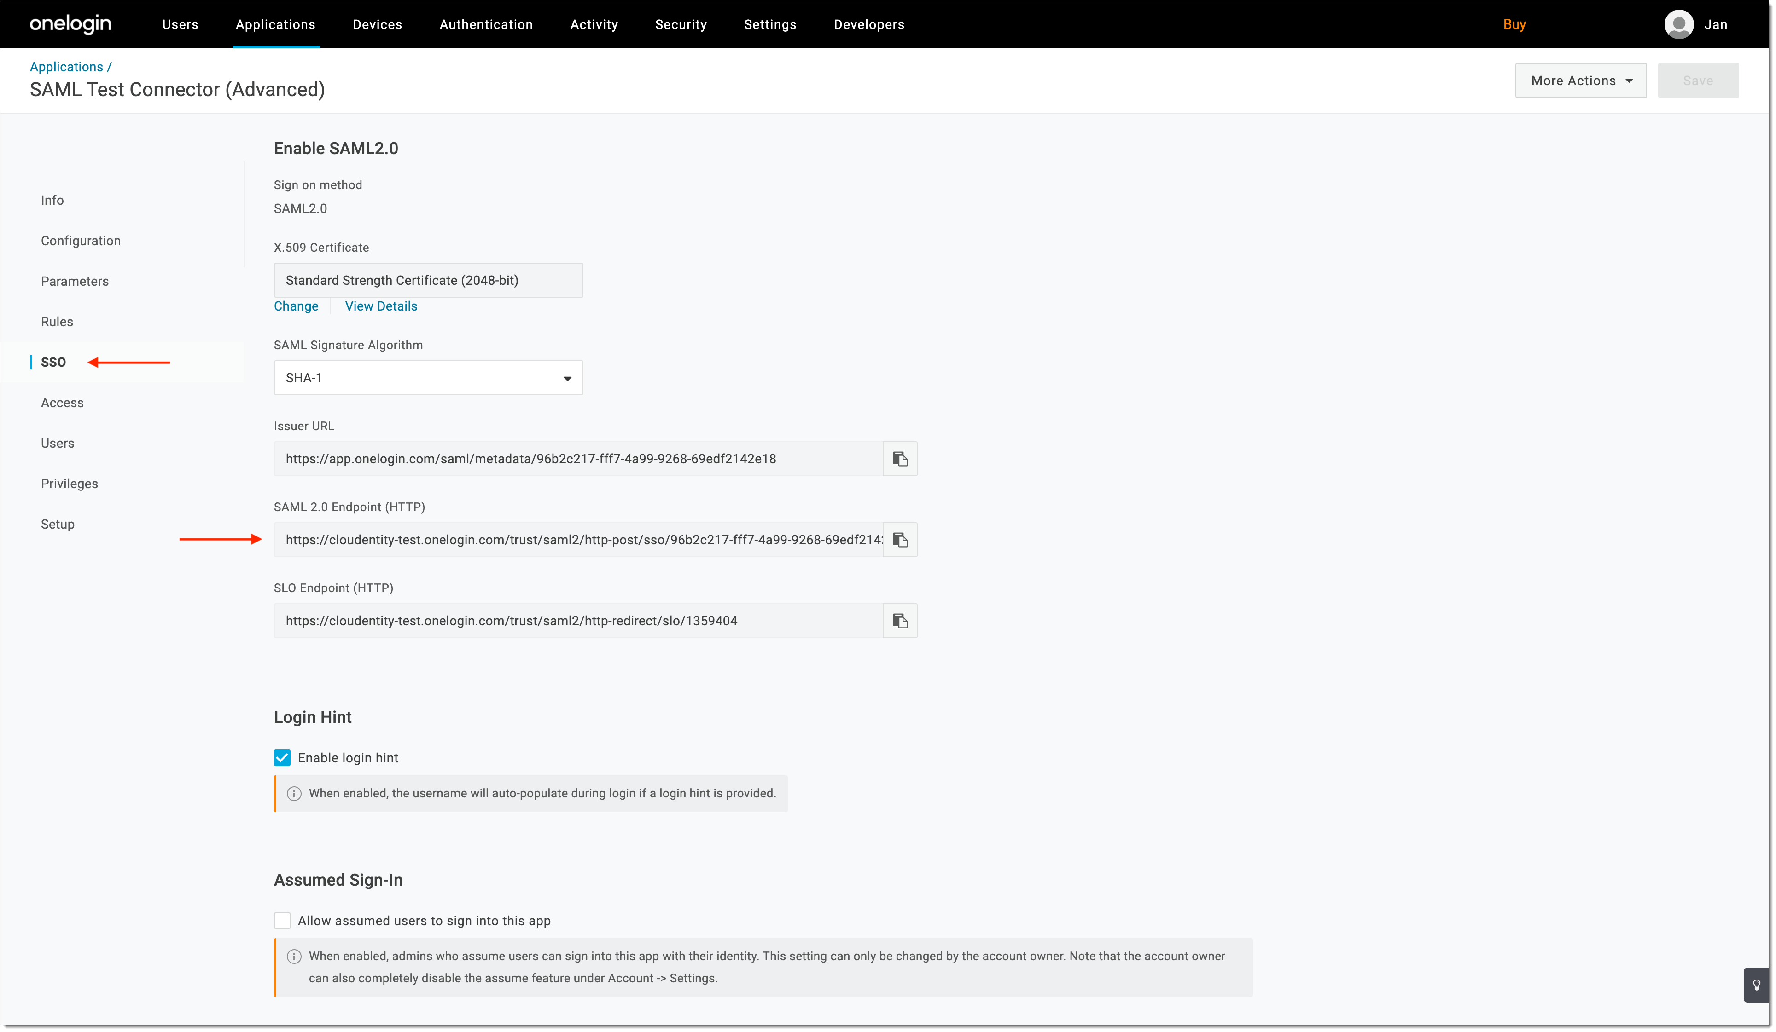The image size is (1776, 1032).
Task: Click the info icon in the Assumed Sign-In notice
Action: pyautogui.click(x=294, y=956)
